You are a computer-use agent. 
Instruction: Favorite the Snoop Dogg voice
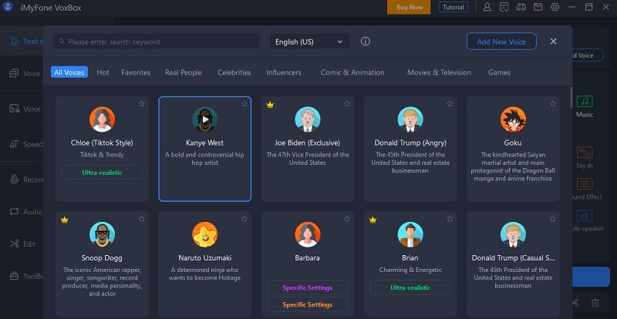click(x=142, y=219)
